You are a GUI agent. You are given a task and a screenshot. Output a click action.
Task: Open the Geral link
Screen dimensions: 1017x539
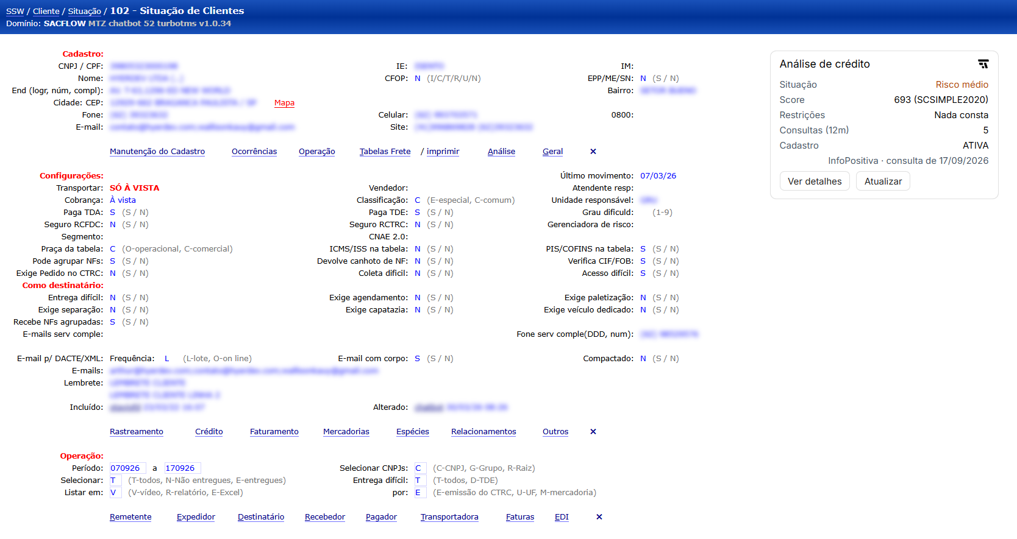tap(553, 152)
